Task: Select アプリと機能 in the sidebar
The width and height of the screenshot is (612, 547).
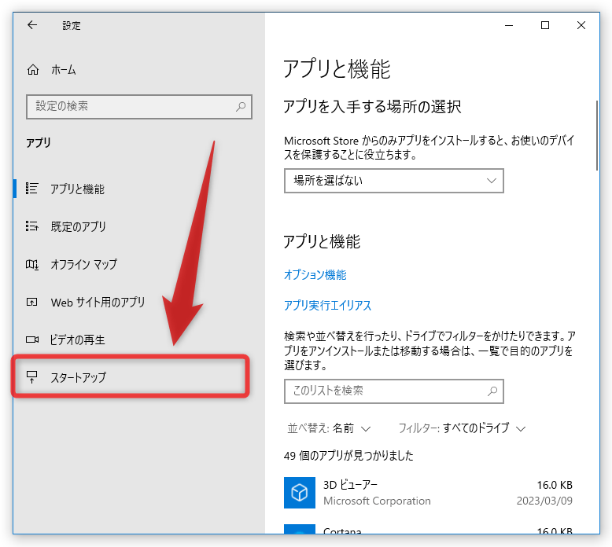Action: [x=78, y=189]
